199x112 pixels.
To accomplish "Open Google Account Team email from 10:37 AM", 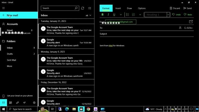I will click(66, 30).
